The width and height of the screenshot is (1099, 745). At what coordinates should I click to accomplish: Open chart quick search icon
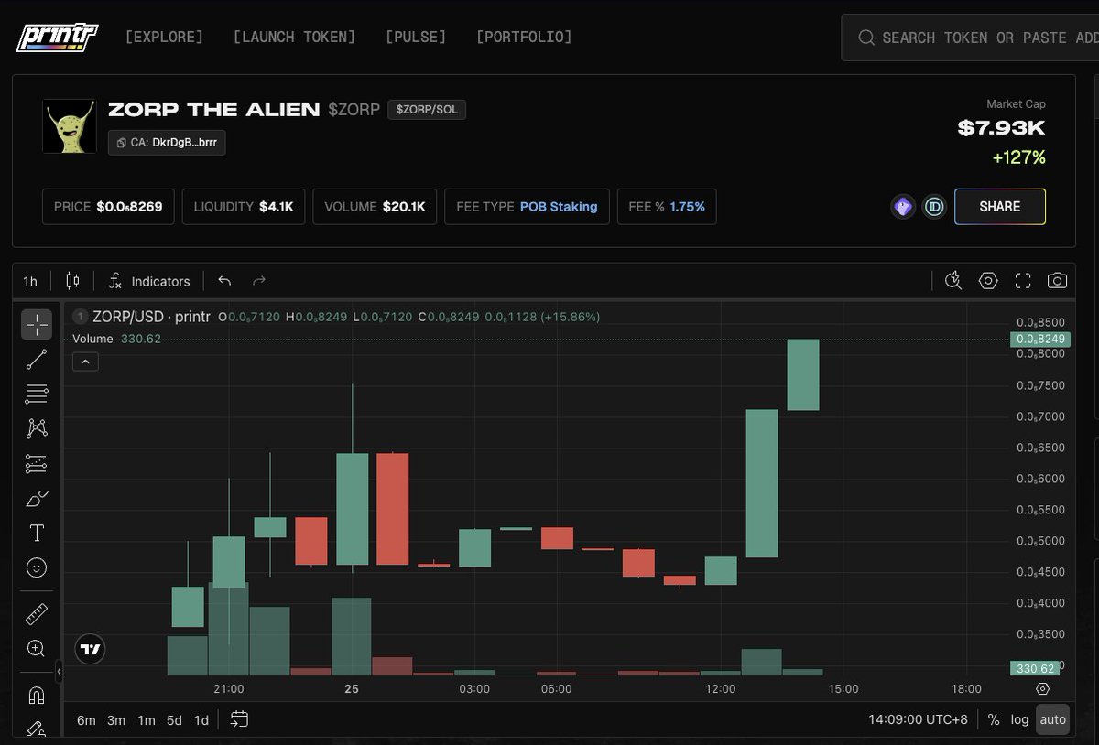pos(953,281)
